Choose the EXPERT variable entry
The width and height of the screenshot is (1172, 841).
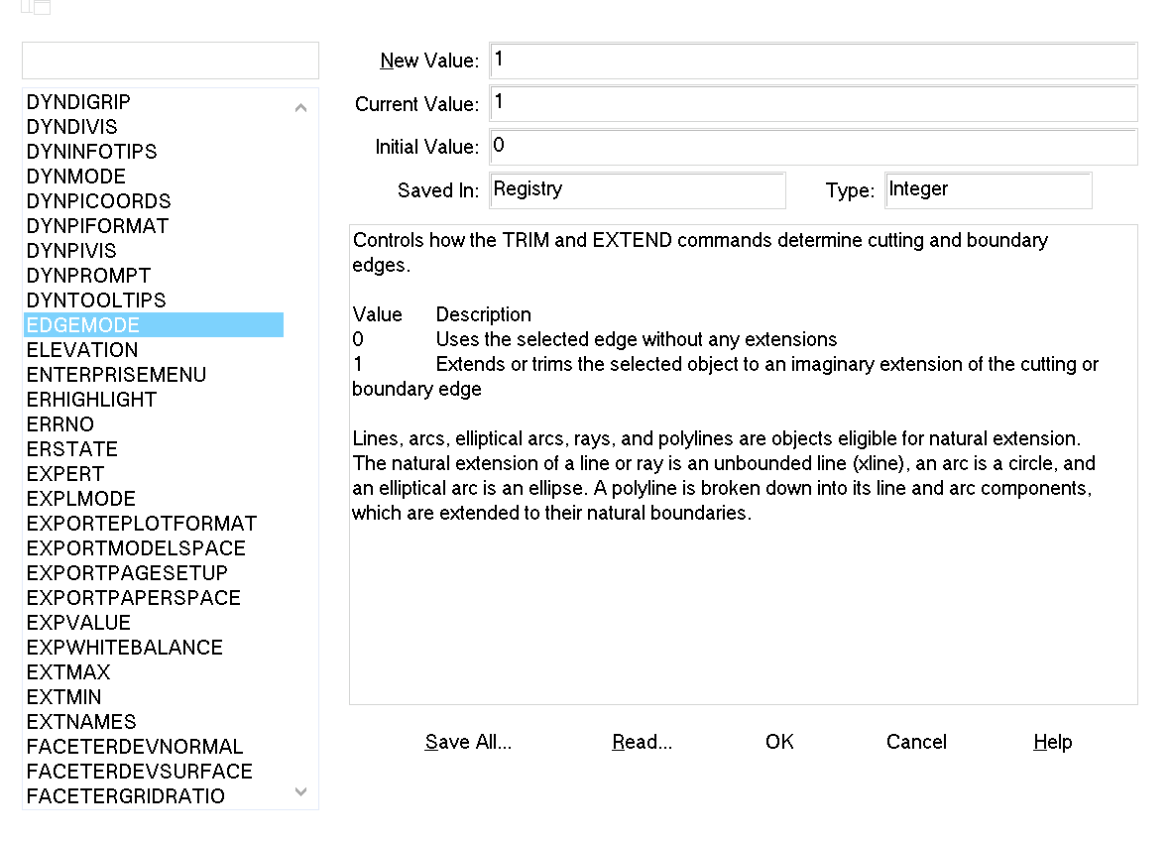point(65,474)
